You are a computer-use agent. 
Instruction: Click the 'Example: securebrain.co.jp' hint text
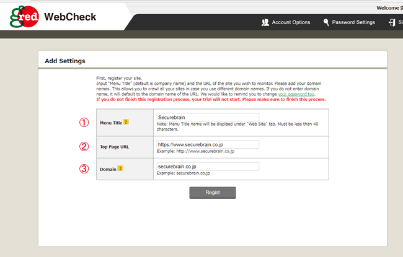pyautogui.click(x=184, y=173)
